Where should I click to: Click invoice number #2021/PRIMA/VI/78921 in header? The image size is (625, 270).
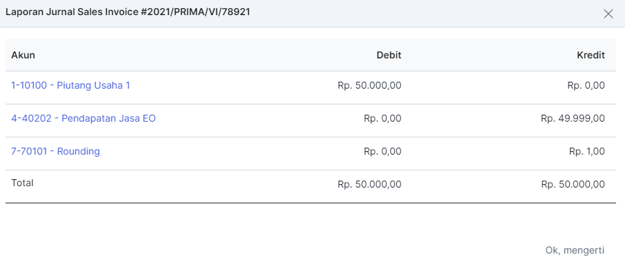[x=194, y=12]
